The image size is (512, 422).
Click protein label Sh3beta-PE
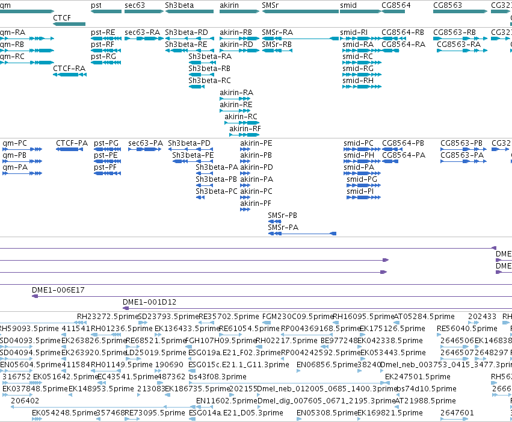pyautogui.click(x=193, y=155)
